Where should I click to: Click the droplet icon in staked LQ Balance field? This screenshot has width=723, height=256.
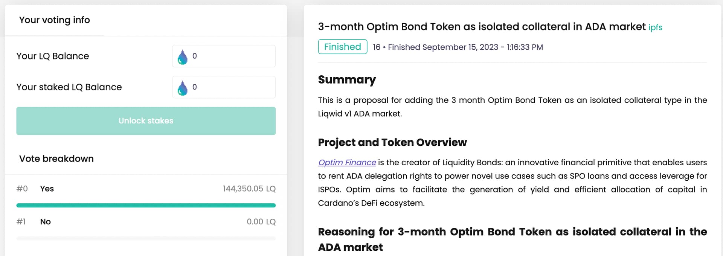tap(183, 88)
